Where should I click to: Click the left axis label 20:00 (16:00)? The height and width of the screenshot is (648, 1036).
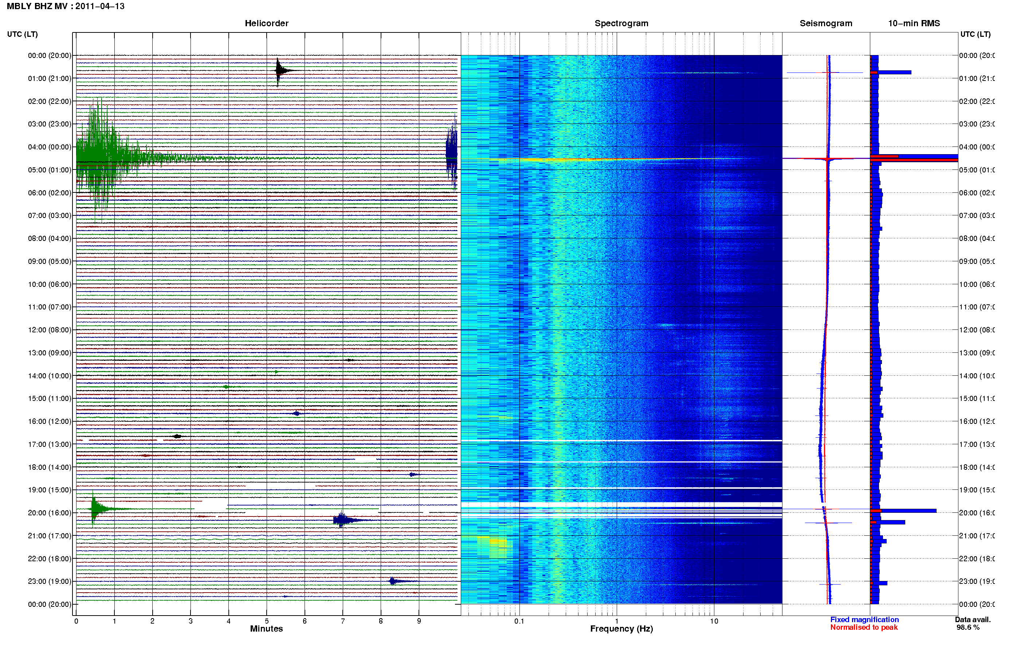[49, 513]
